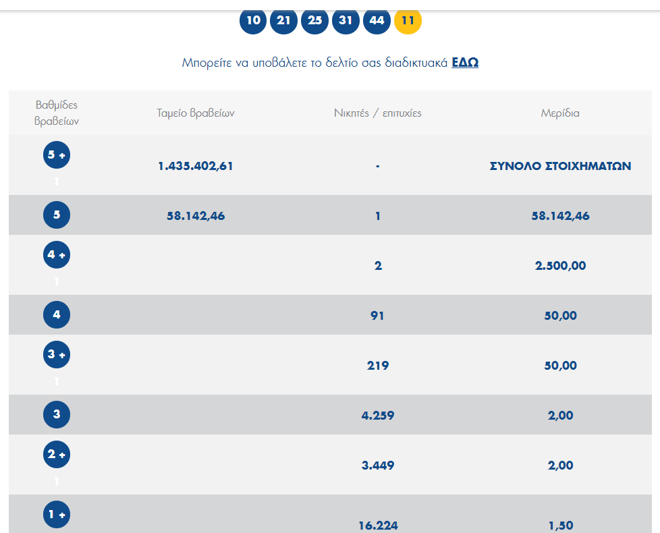
Task: Click the Νικητές / επιτυχίες column header
Action: pos(378,113)
